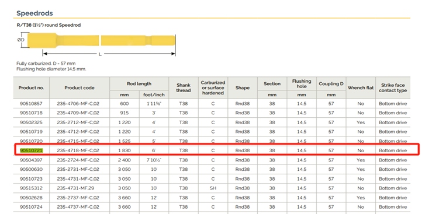This screenshot has height=214, width=439.
Task: Click the Shape column header
Action: 243,87
